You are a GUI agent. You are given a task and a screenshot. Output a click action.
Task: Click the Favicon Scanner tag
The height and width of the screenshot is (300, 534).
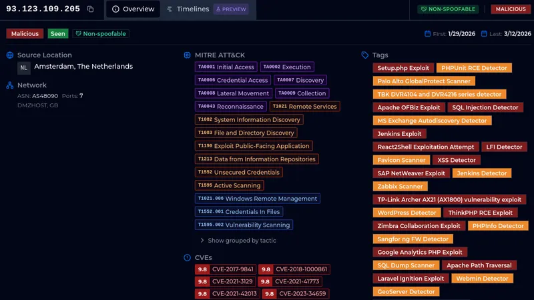point(402,160)
